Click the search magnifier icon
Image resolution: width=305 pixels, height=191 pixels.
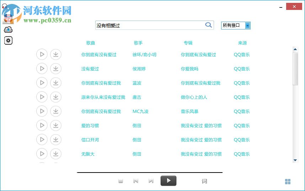[208, 25]
